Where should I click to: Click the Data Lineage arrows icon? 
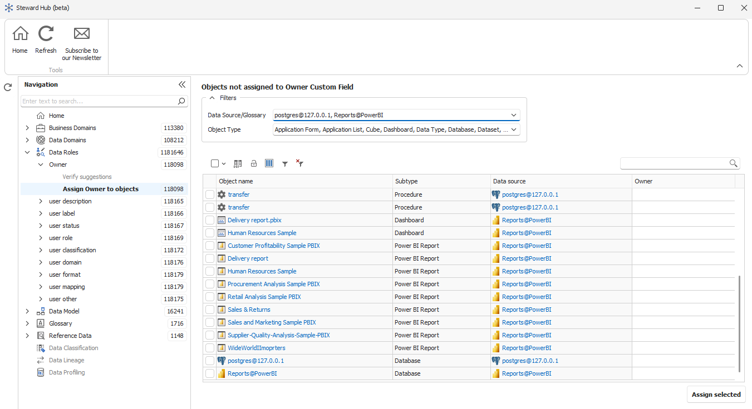41,360
